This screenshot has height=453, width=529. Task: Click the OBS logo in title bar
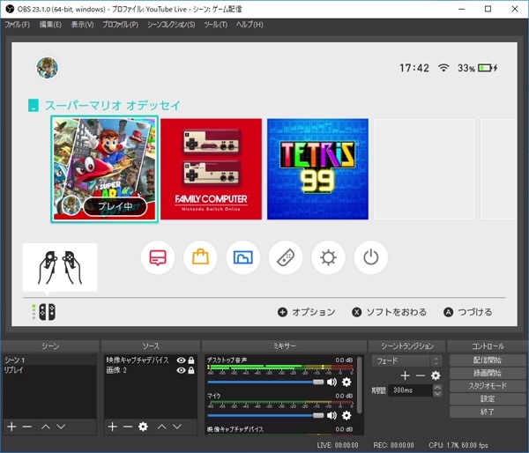coord(10,9)
